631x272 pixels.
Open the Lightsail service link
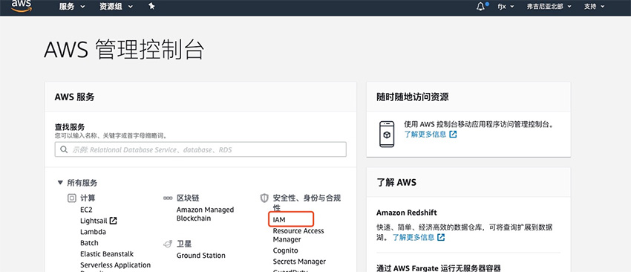(x=94, y=221)
